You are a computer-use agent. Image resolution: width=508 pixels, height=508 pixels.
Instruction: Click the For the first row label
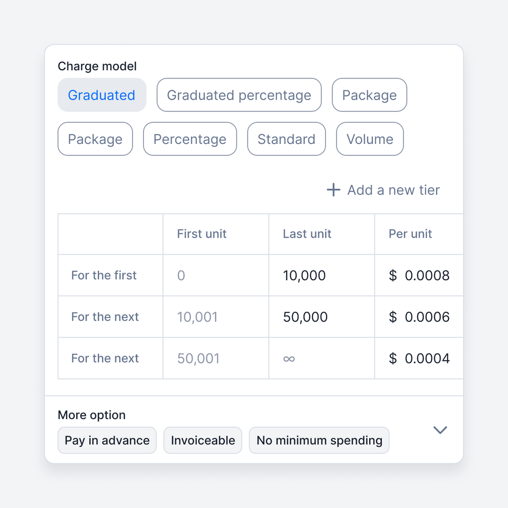click(x=104, y=276)
